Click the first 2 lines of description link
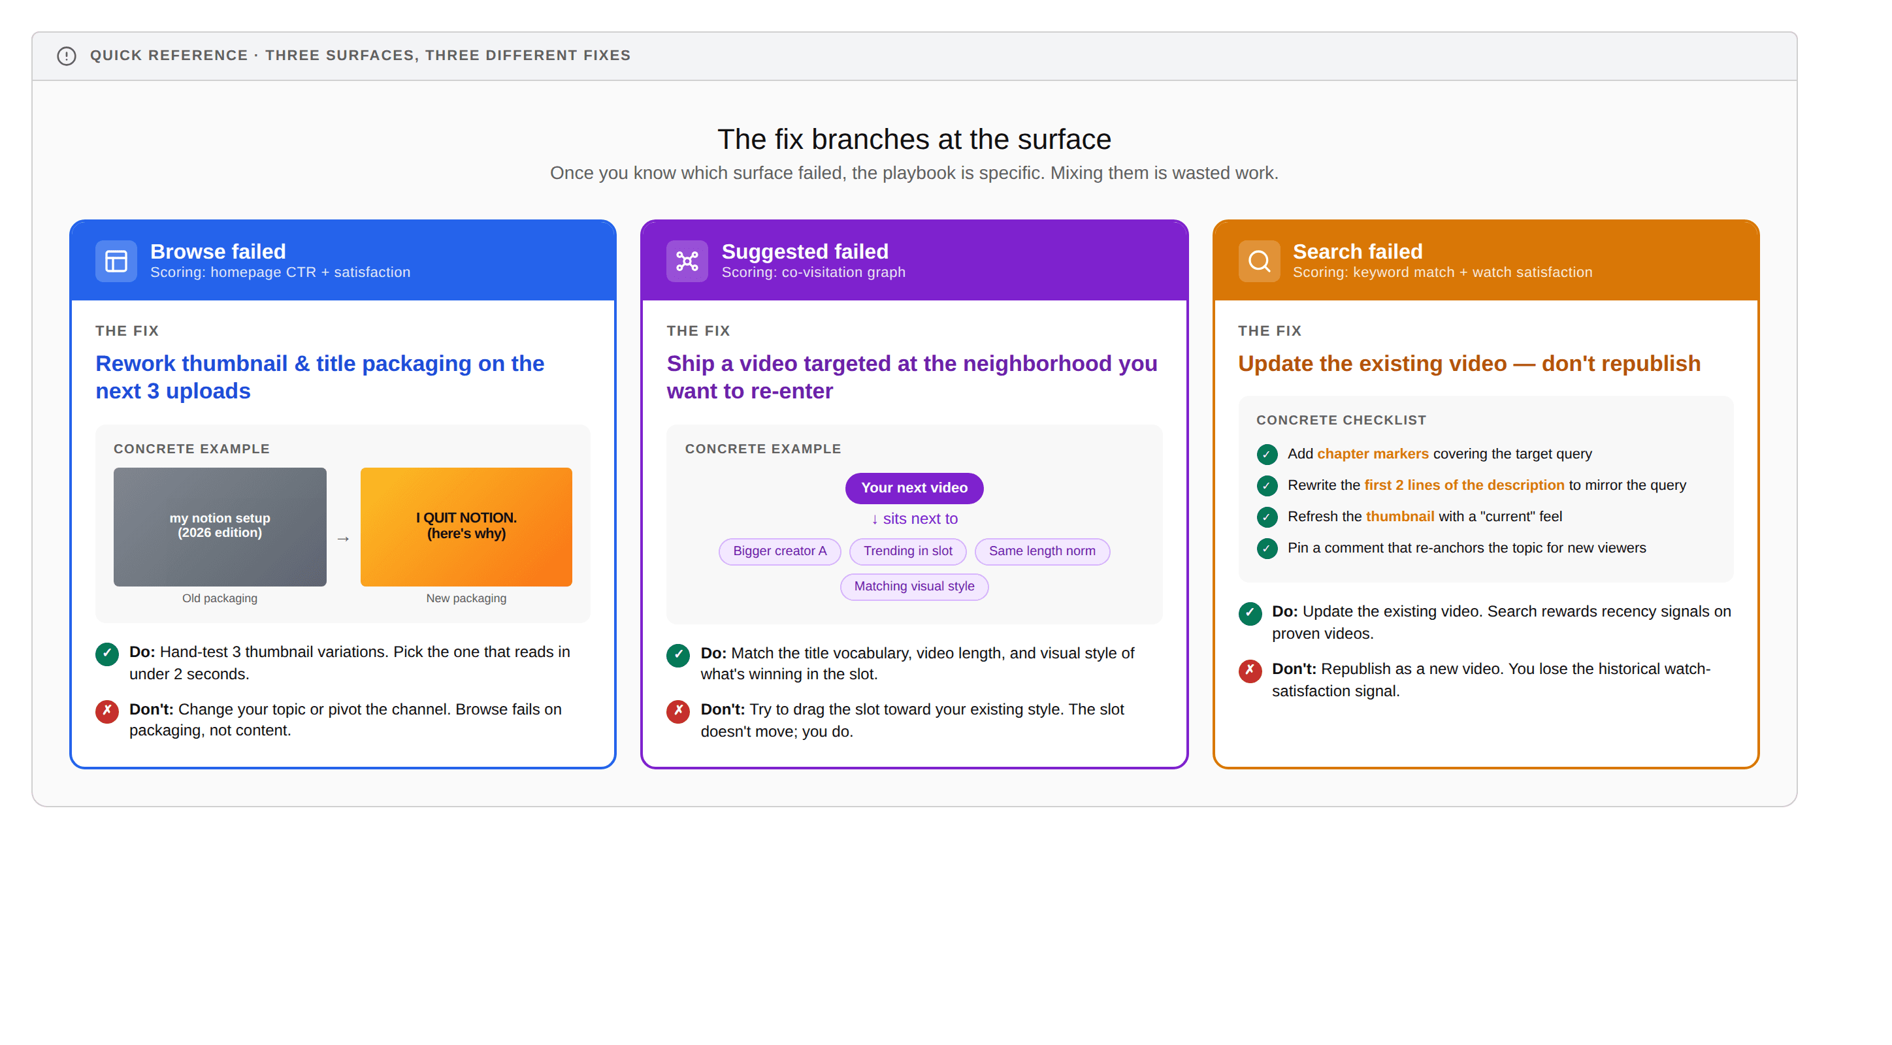1892x1045 pixels. pos(1464,485)
